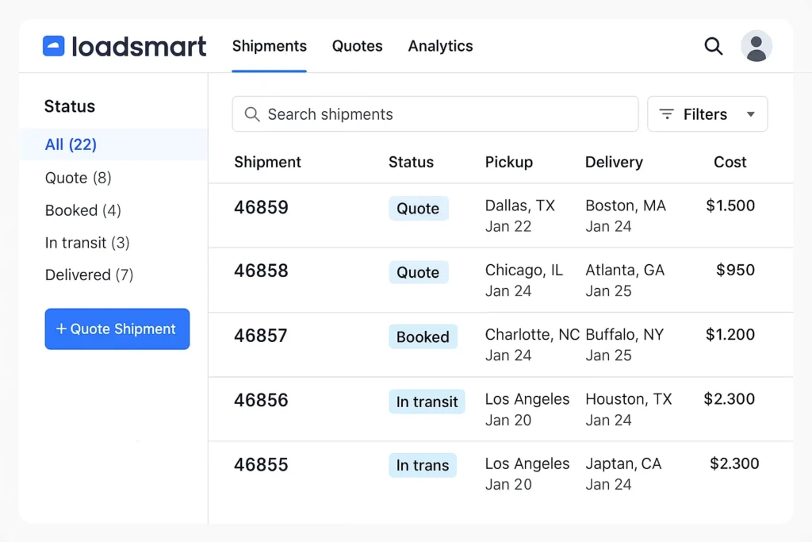Click the Quote Shipment button

tap(117, 329)
